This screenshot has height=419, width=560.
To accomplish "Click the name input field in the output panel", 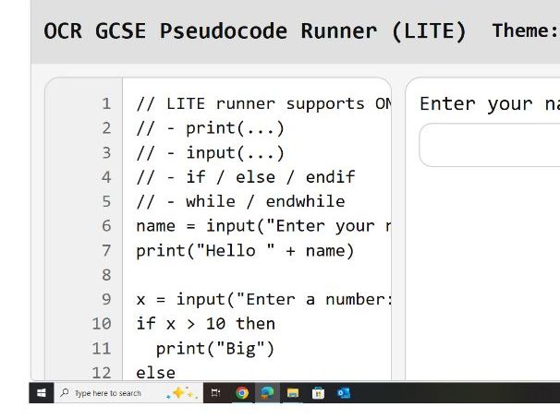I will (490, 145).
